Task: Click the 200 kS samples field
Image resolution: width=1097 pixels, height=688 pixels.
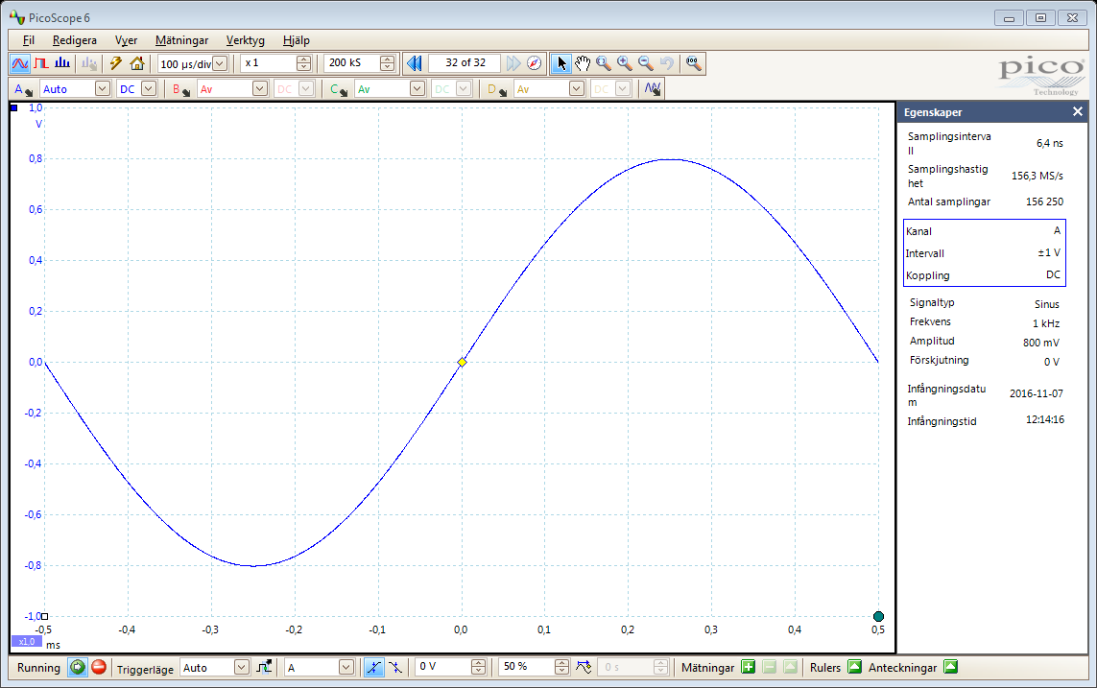Action: 352,63
